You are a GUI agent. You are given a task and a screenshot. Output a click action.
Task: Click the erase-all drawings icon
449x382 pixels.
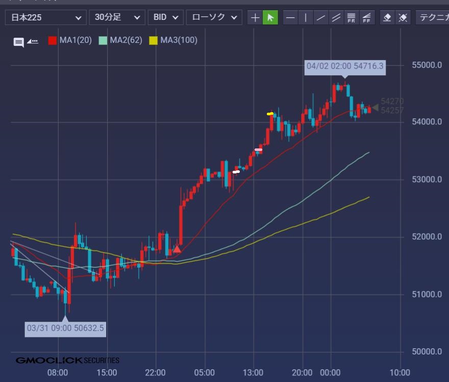(403, 18)
